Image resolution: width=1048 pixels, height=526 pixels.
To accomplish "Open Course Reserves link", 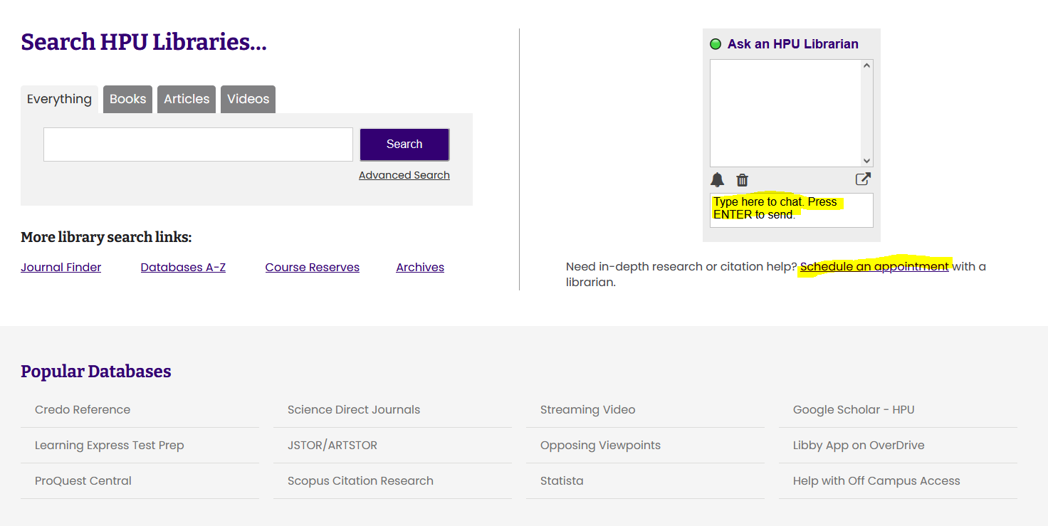I will [312, 268].
